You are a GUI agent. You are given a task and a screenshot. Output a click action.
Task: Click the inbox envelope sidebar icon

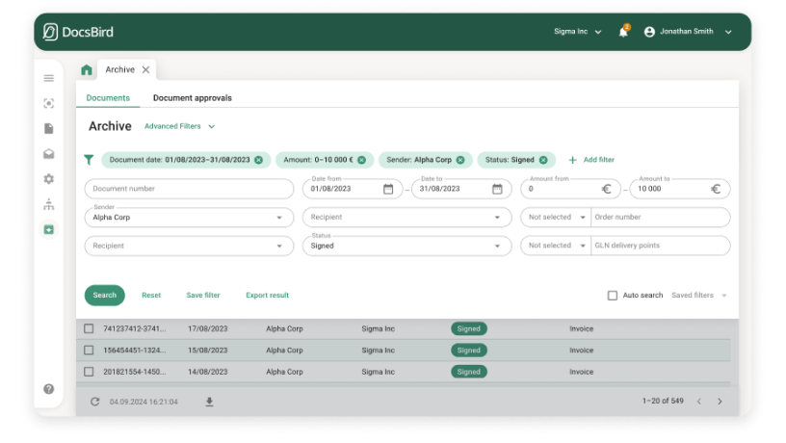pyautogui.click(x=49, y=154)
